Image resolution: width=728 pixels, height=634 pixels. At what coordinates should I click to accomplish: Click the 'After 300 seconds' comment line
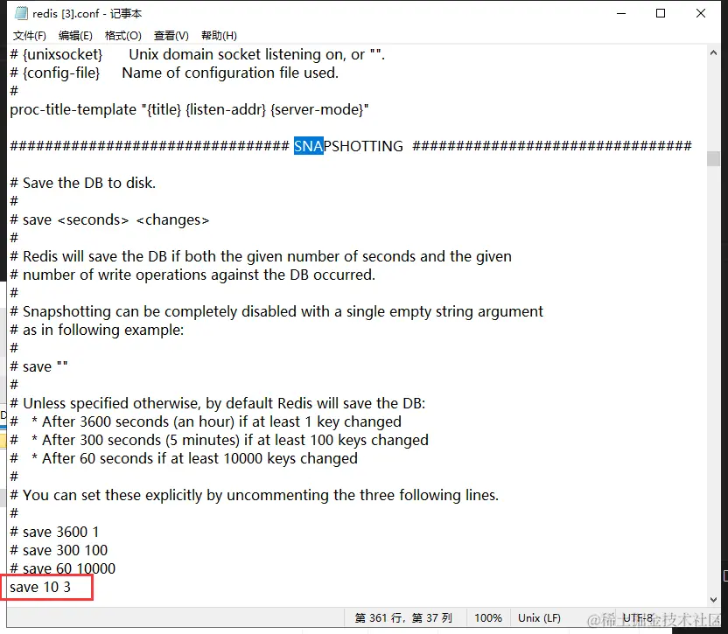click(x=219, y=440)
